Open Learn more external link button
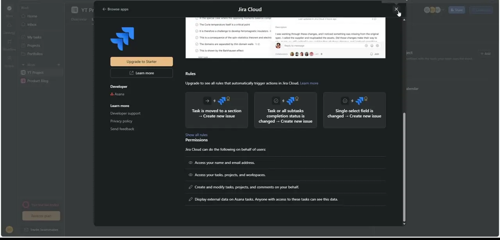Screen dimensions: 500x240 click(141, 73)
